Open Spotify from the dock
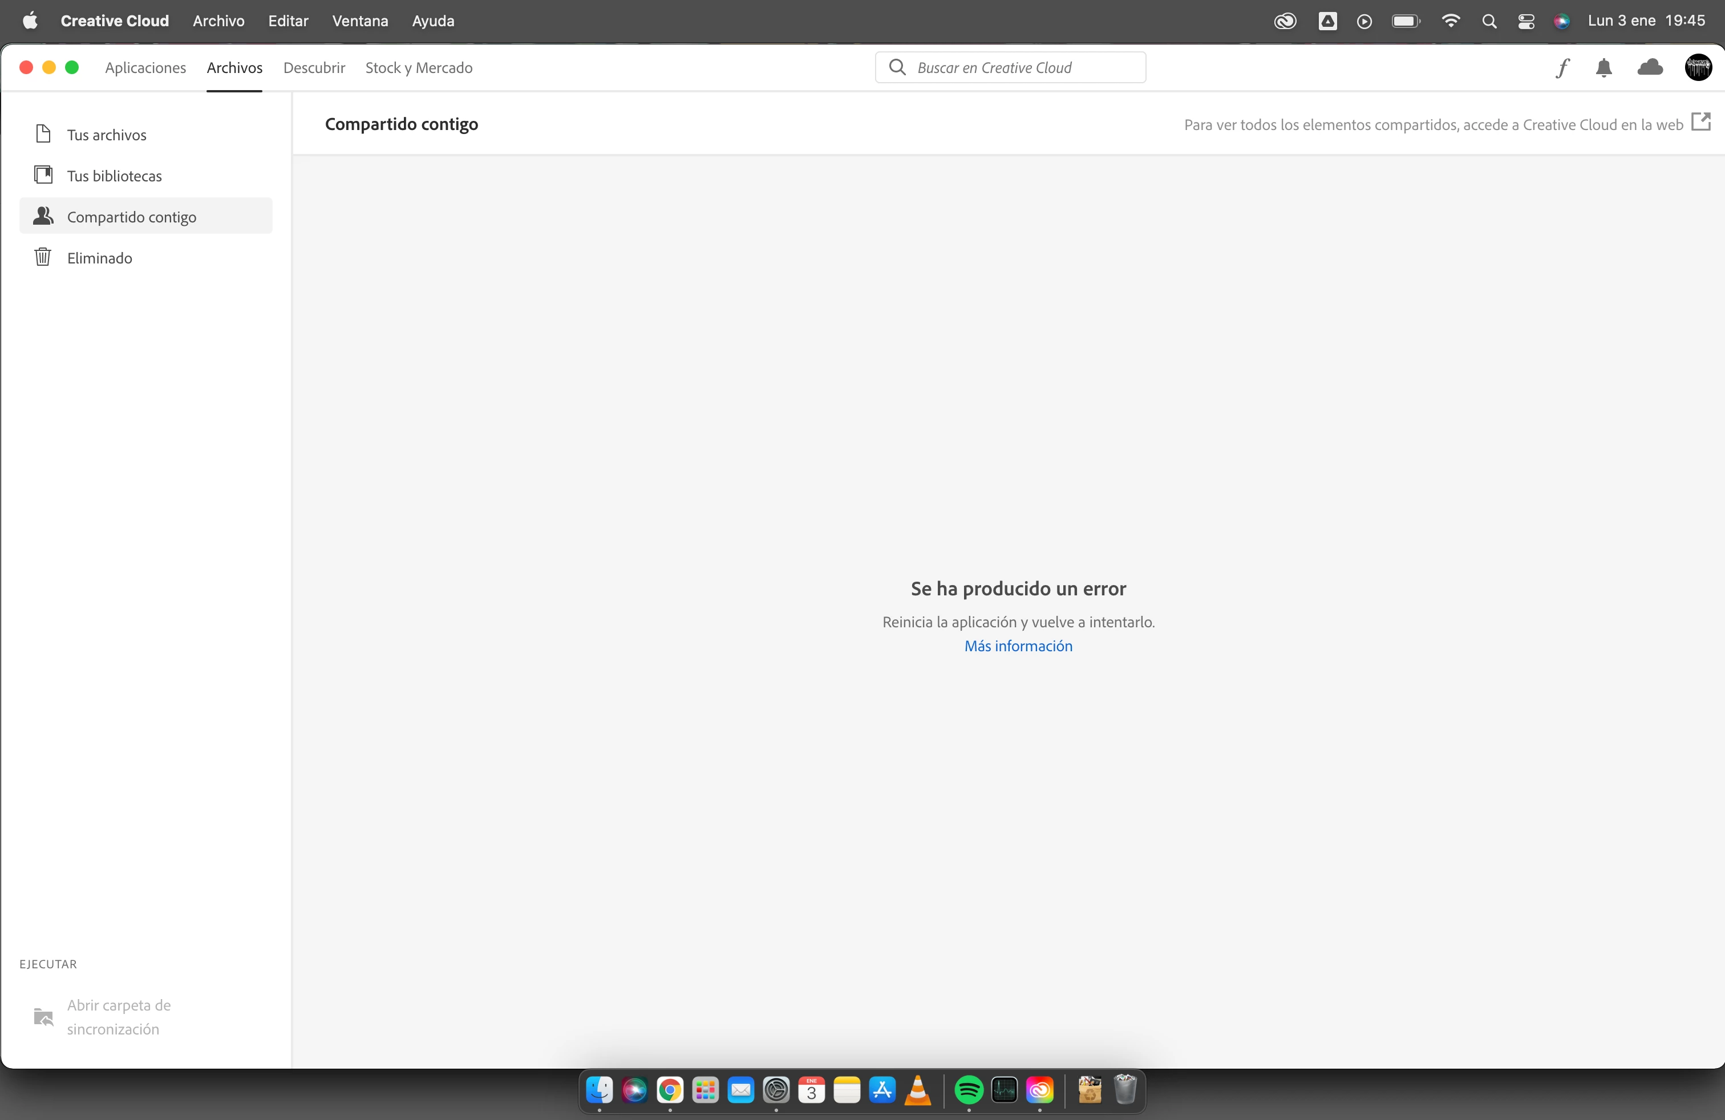Image resolution: width=1725 pixels, height=1120 pixels. pos(969,1090)
